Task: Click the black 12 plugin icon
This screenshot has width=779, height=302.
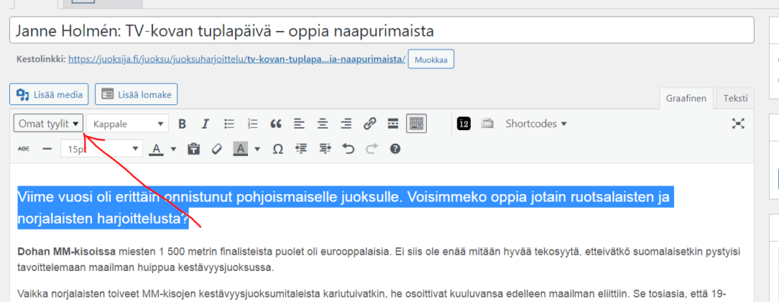Action: 463,124
